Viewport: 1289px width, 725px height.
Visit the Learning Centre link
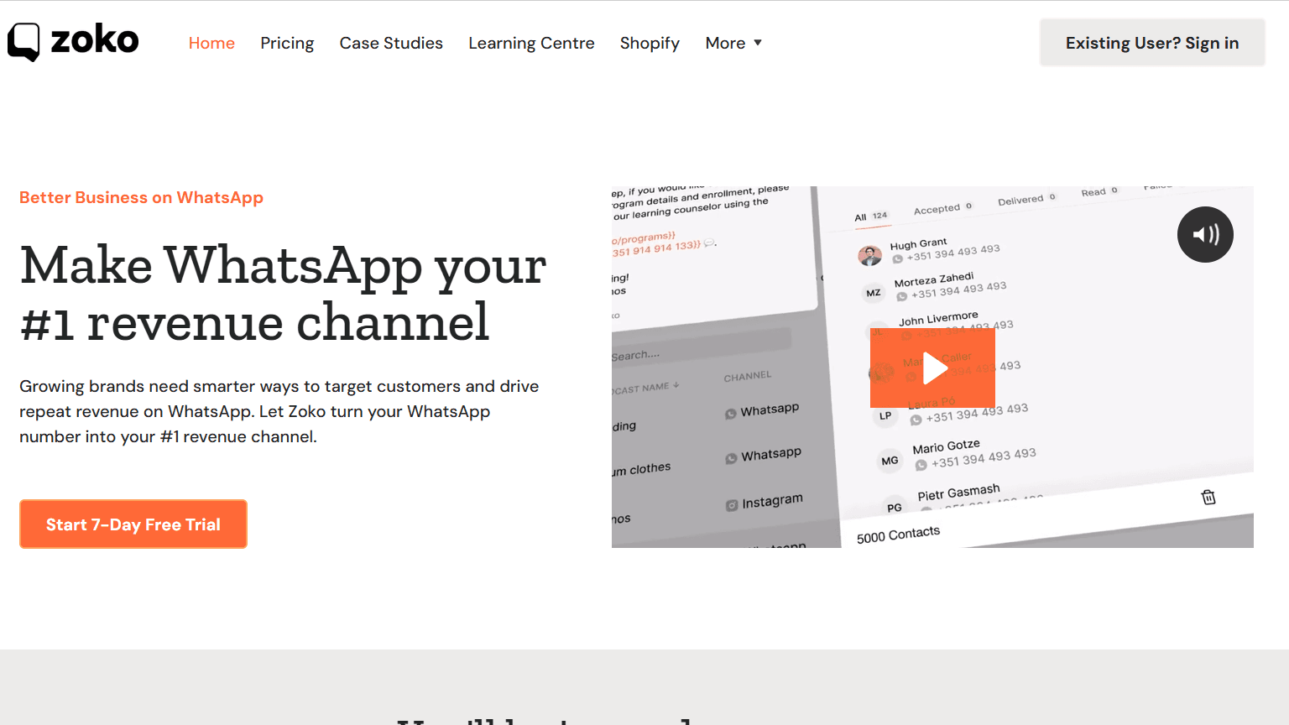click(x=531, y=43)
